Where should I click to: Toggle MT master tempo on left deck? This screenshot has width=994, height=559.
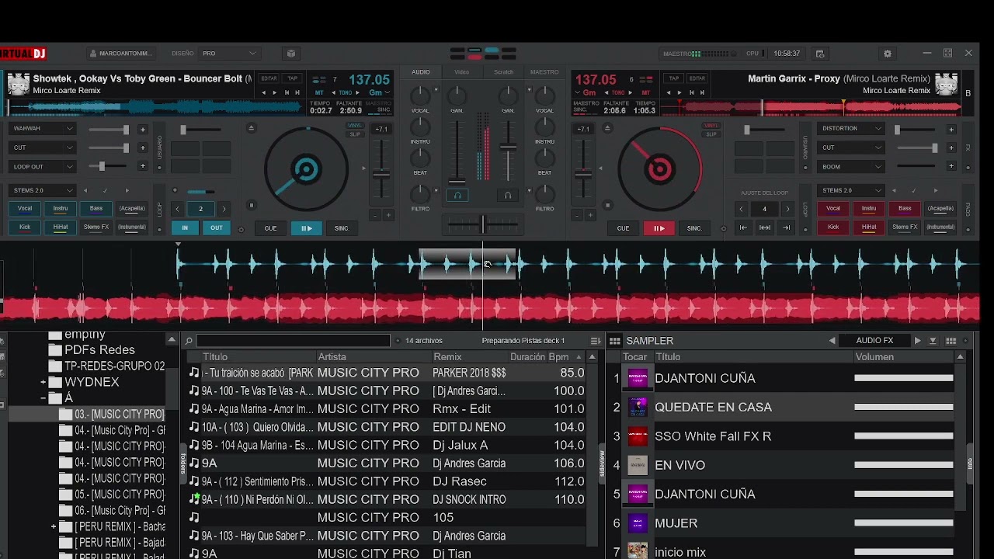319,92
